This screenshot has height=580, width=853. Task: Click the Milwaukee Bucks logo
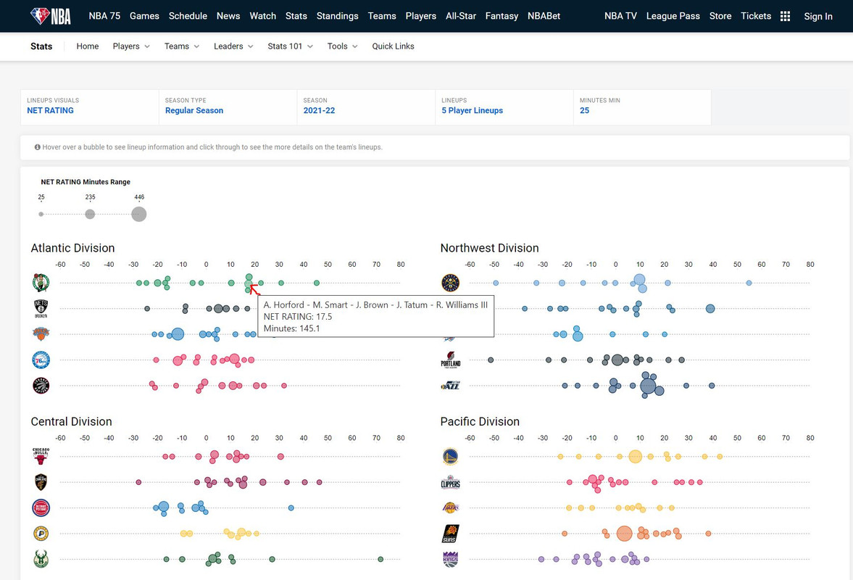point(41,559)
